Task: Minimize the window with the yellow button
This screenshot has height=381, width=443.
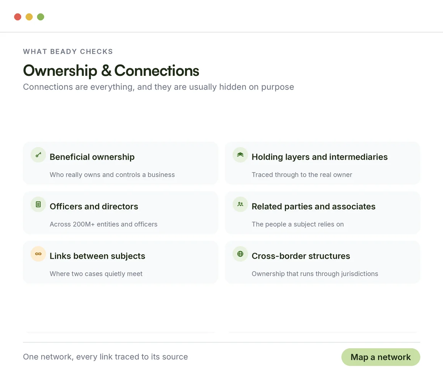Action: click(29, 17)
